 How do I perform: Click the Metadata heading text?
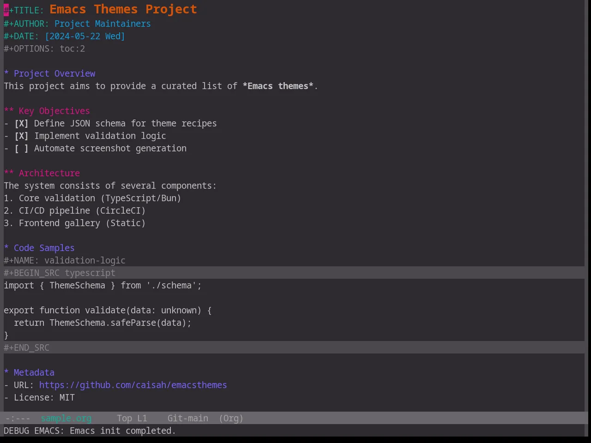34,373
